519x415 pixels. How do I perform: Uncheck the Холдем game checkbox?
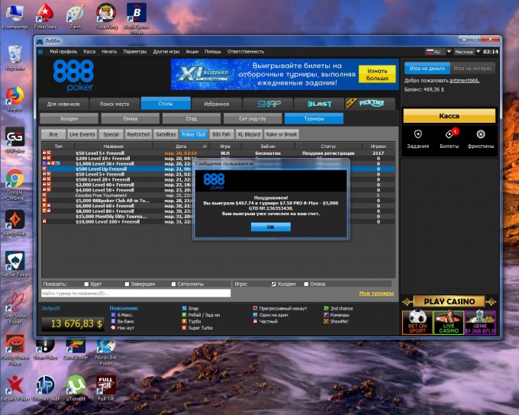click(x=273, y=284)
